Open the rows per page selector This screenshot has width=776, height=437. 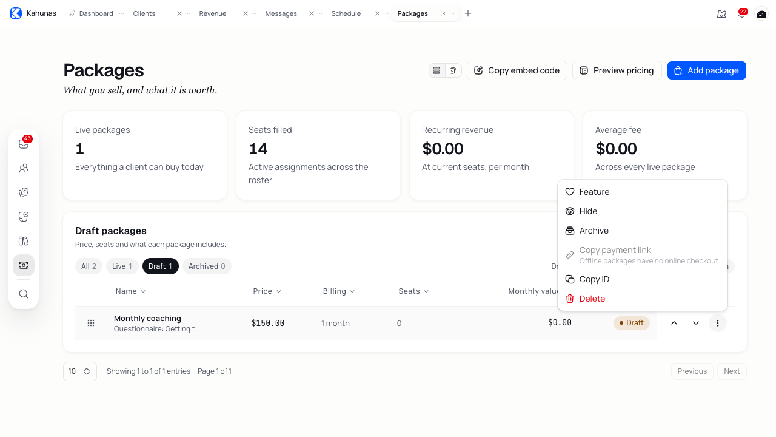[80, 371]
